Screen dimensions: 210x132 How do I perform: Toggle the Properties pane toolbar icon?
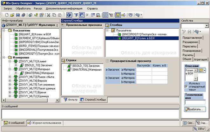click(x=105, y=15)
